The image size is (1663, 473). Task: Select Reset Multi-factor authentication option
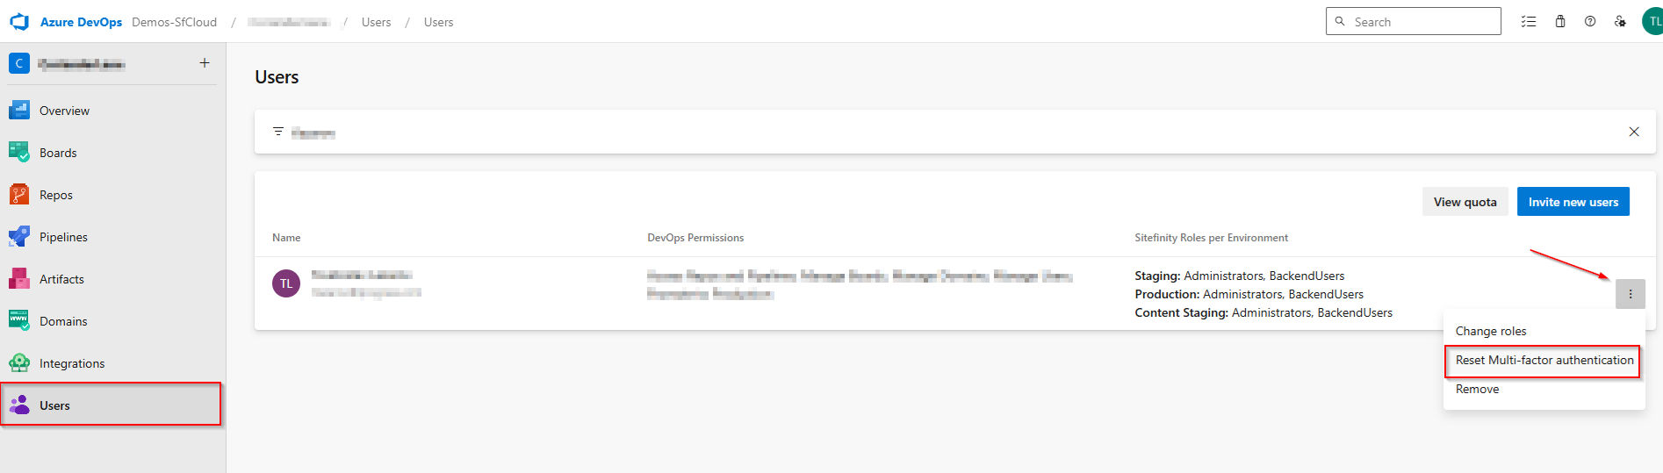1544,361
